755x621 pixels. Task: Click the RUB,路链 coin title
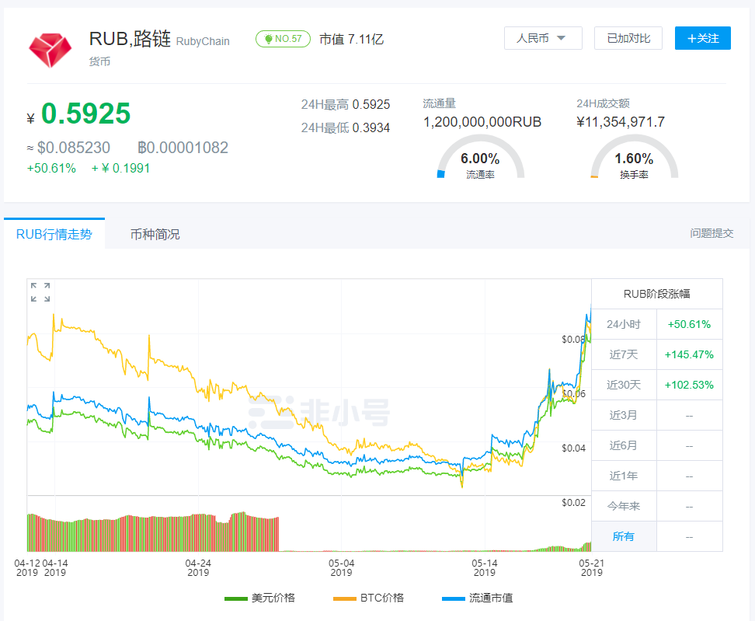(130, 39)
